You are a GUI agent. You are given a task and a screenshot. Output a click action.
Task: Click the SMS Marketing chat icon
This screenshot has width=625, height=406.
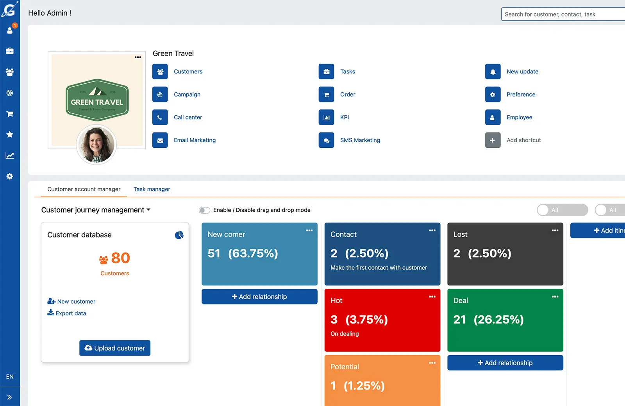point(327,140)
